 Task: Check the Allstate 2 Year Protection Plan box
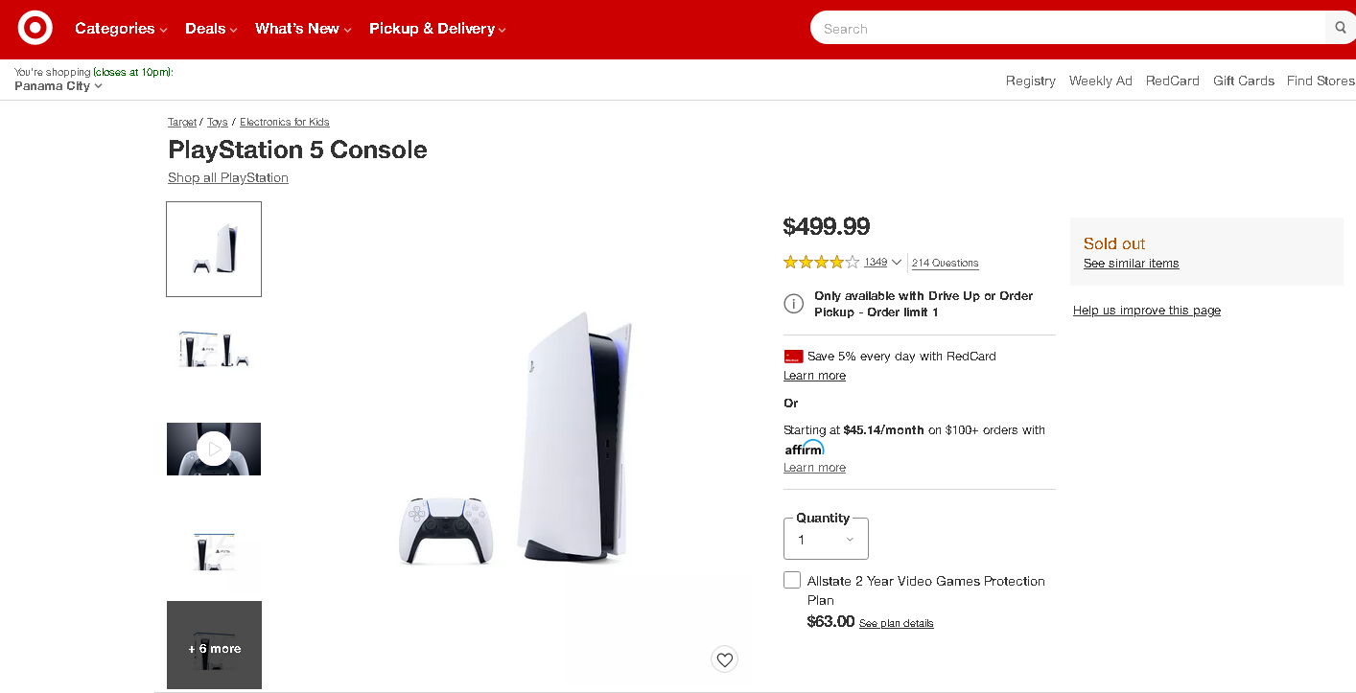click(792, 580)
